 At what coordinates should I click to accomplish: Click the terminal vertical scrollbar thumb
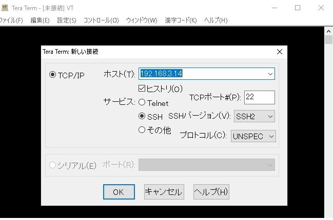point(328,39)
